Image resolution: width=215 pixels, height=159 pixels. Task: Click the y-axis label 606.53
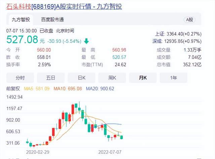(x=13, y=131)
